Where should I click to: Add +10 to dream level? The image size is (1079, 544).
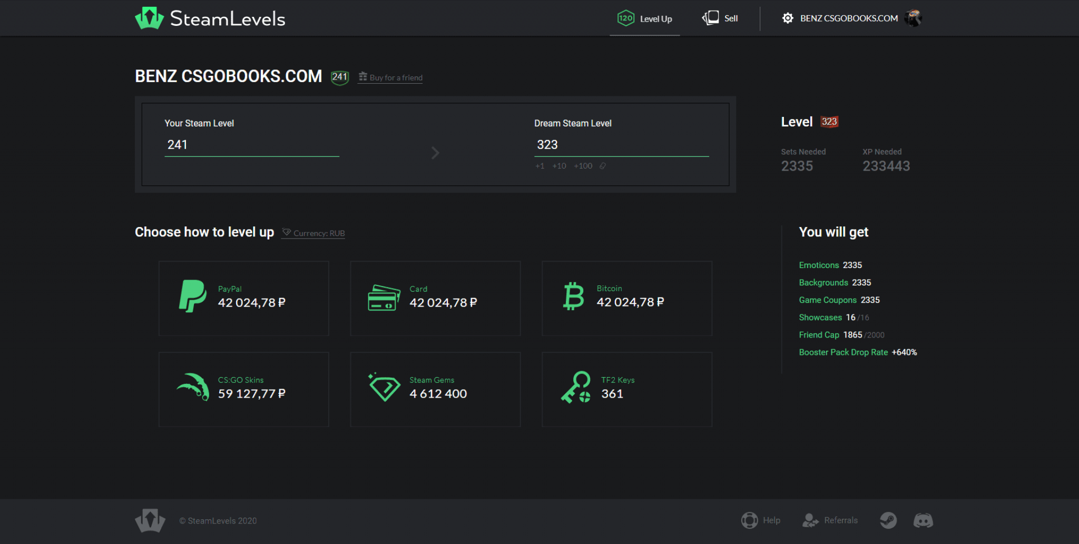tap(559, 166)
